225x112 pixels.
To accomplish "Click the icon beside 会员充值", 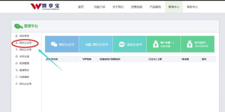I will (x=17, y=57).
